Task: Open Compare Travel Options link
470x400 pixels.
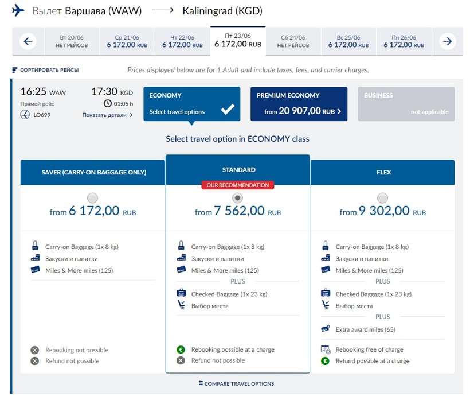Action: pyautogui.click(x=236, y=383)
